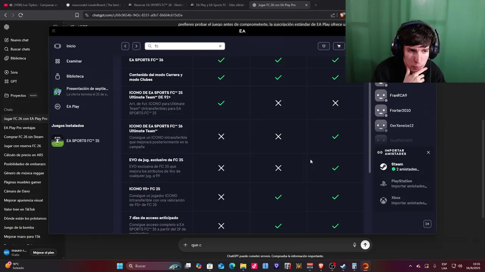Click the address bar URL
Image resolution: width=485 pixels, height=272 pixels.
point(137,15)
